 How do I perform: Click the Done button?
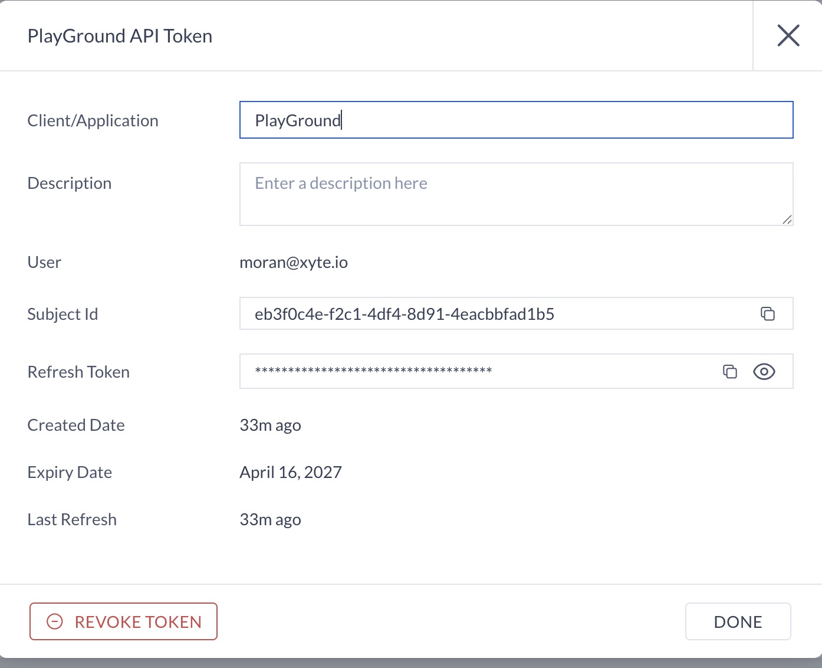pyautogui.click(x=738, y=621)
